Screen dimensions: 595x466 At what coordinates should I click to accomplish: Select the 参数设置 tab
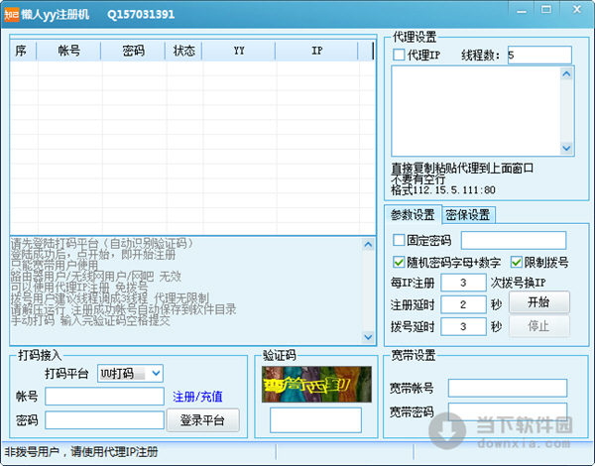412,215
